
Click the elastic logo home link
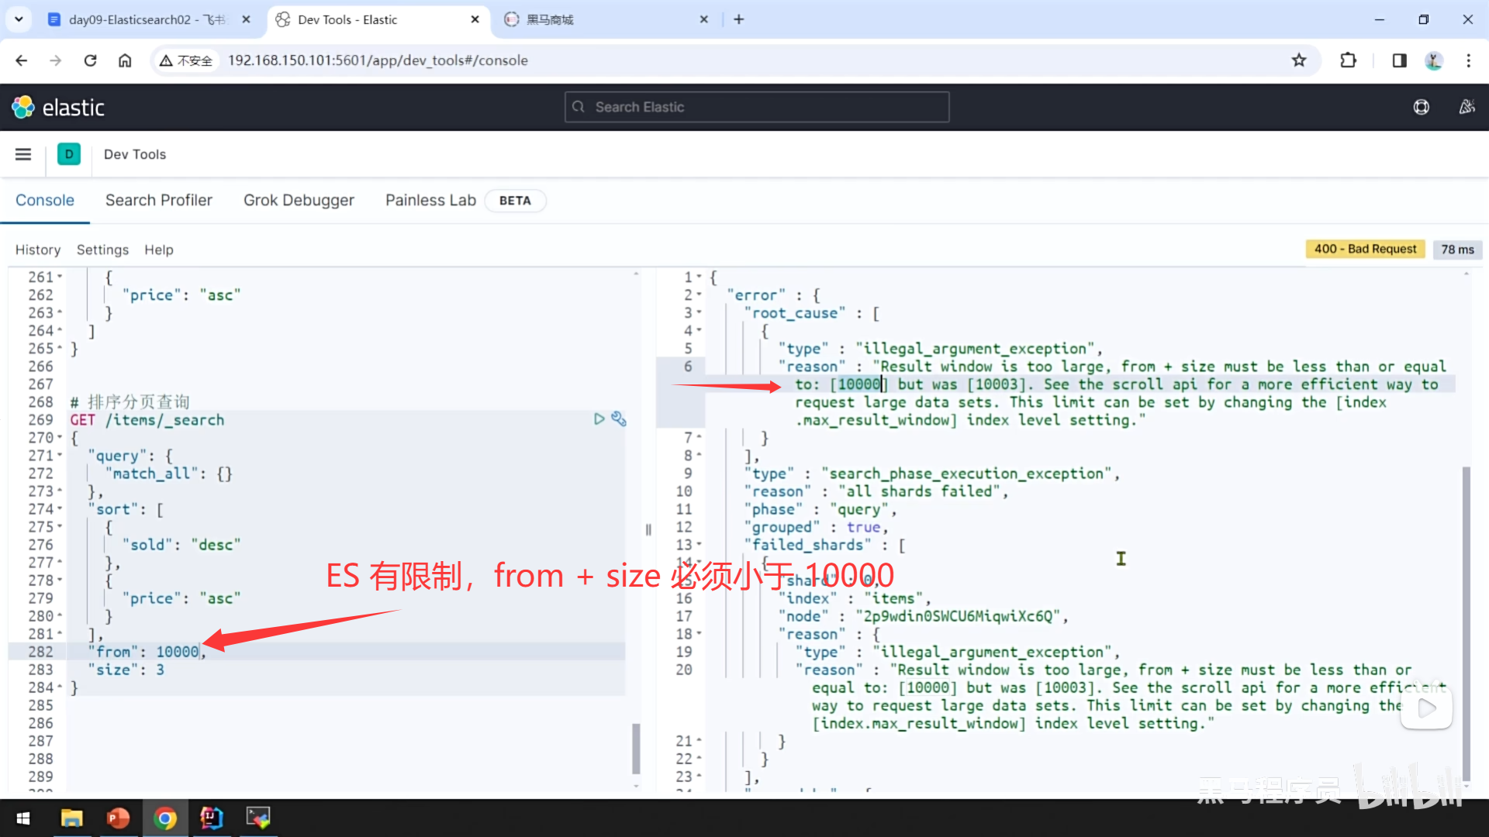58,107
